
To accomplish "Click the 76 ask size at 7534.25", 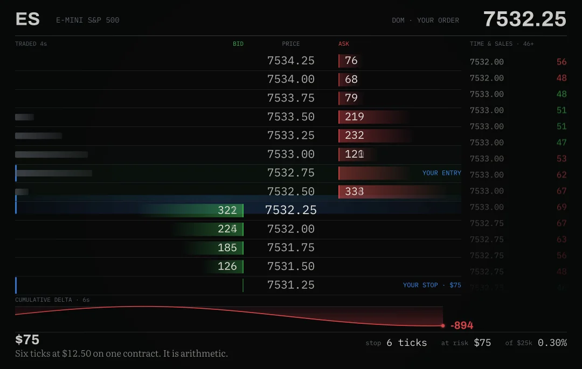I will [x=351, y=60].
